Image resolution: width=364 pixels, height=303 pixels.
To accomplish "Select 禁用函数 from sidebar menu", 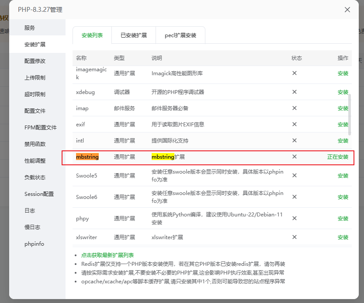I will coord(35,144).
